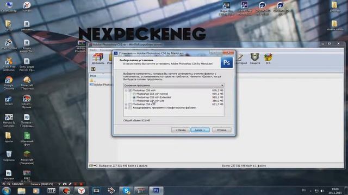Enable the Photoshop CS6 x32 checkbox
348x195 pixels.
pyautogui.click(x=130, y=105)
